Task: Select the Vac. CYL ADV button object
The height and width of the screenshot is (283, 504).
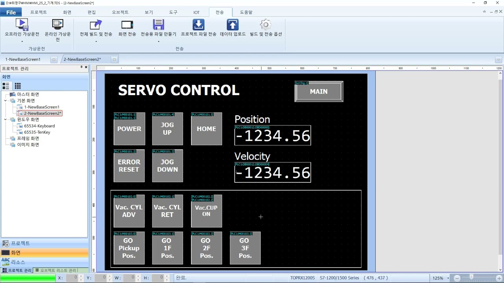Action: [129, 211]
